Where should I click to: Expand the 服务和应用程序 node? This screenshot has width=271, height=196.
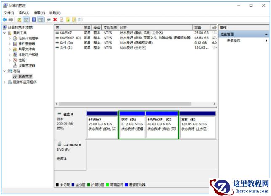click(5, 82)
